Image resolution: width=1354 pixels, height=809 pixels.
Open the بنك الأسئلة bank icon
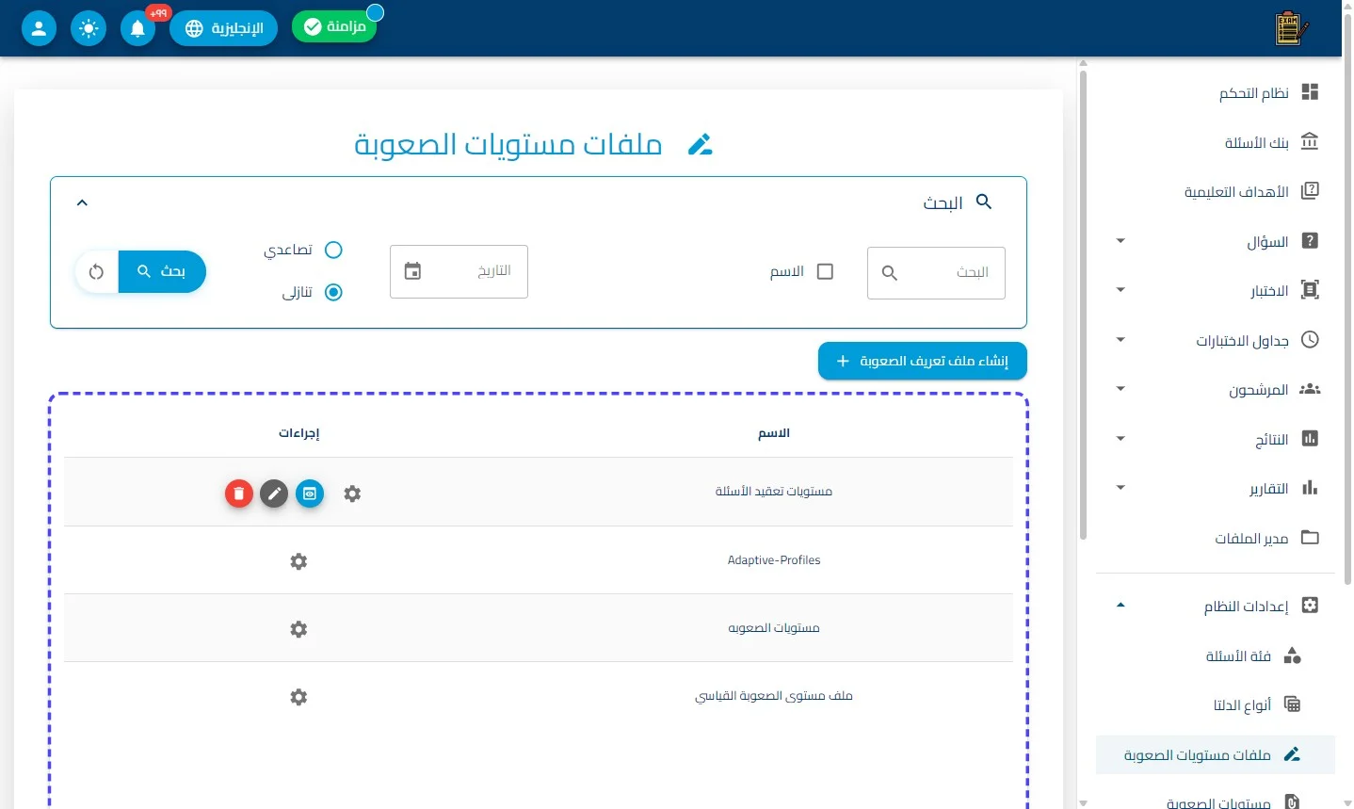point(1310,141)
